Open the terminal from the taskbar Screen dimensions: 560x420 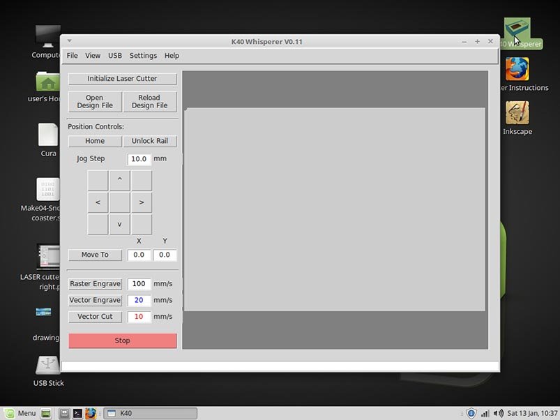(77, 413)
